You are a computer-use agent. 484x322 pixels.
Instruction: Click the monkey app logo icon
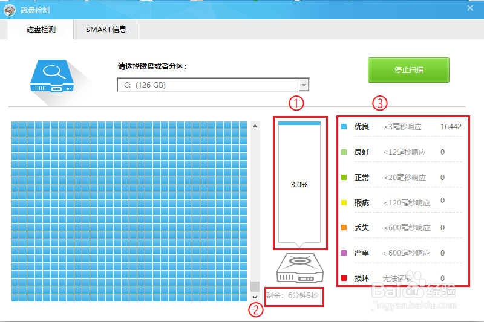(10, 10)
